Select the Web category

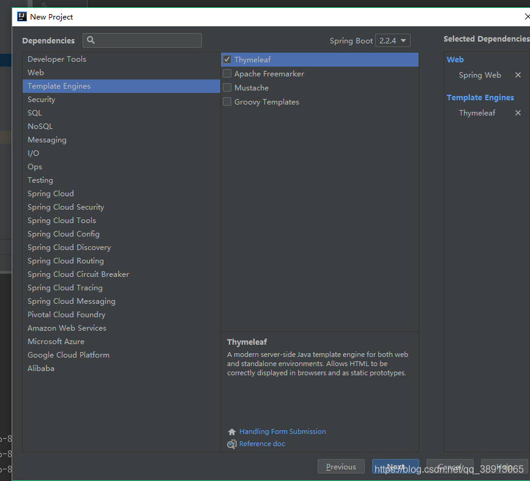click(x=121, y=73)
